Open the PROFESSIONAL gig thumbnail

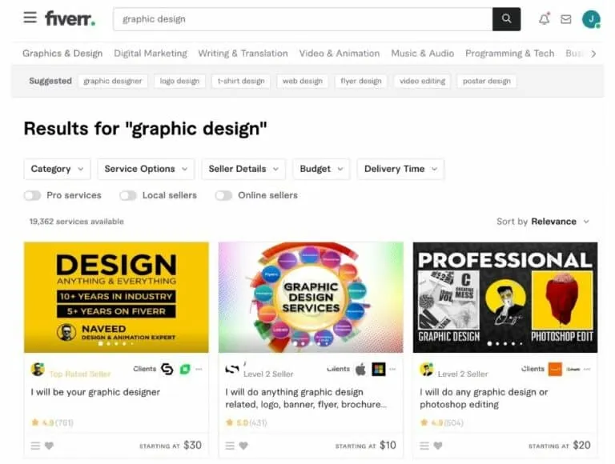(505, 298)
